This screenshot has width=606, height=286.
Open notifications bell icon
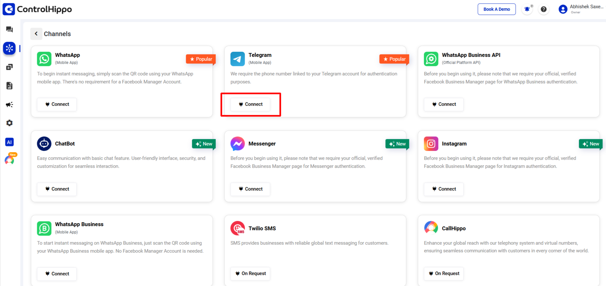(x=527, y=9)
